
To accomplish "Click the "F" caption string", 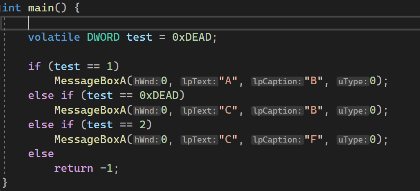I will (314, 139).
